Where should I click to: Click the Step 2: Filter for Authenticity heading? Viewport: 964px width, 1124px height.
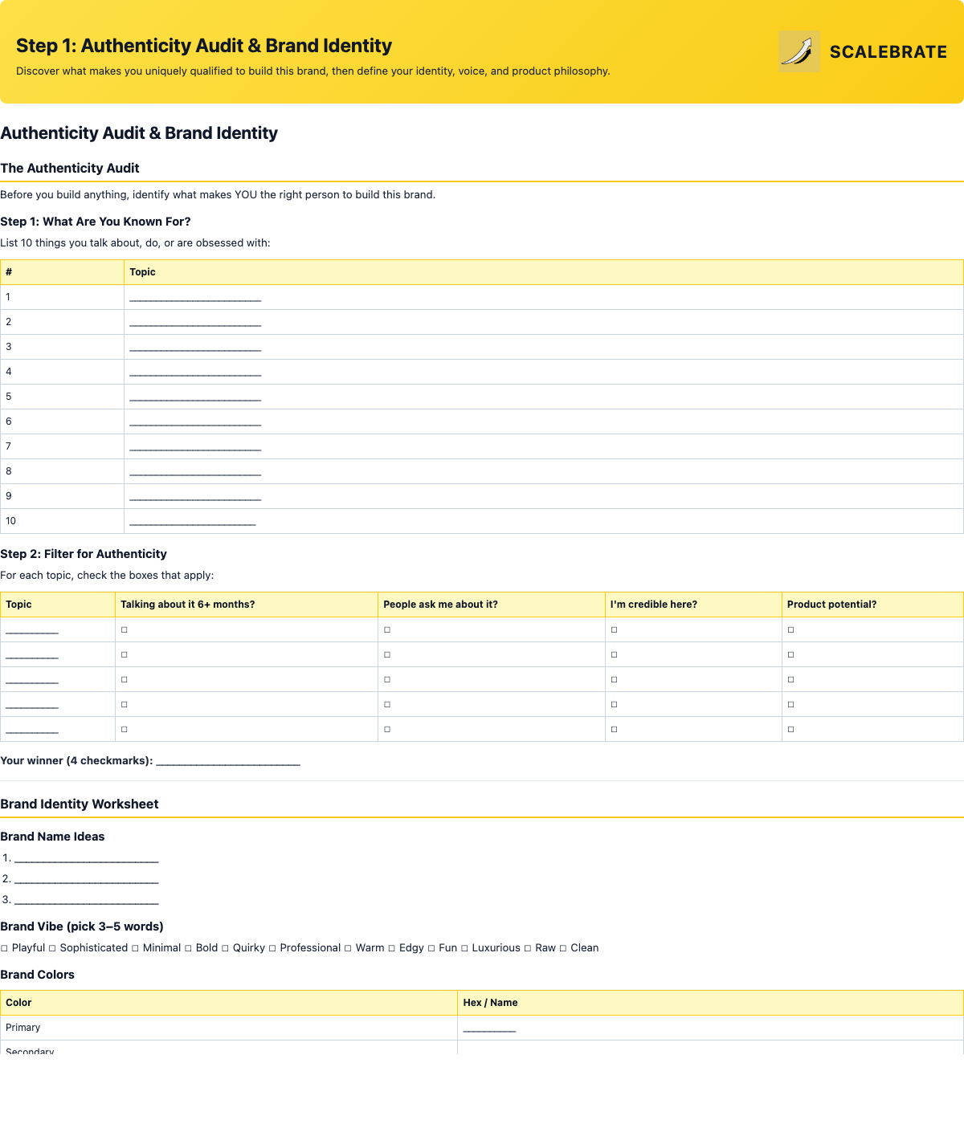[x=84, y=554]
